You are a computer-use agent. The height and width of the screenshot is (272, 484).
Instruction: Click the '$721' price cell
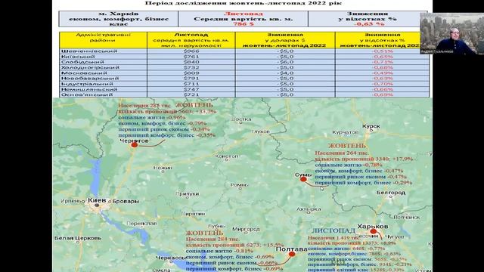191,94
